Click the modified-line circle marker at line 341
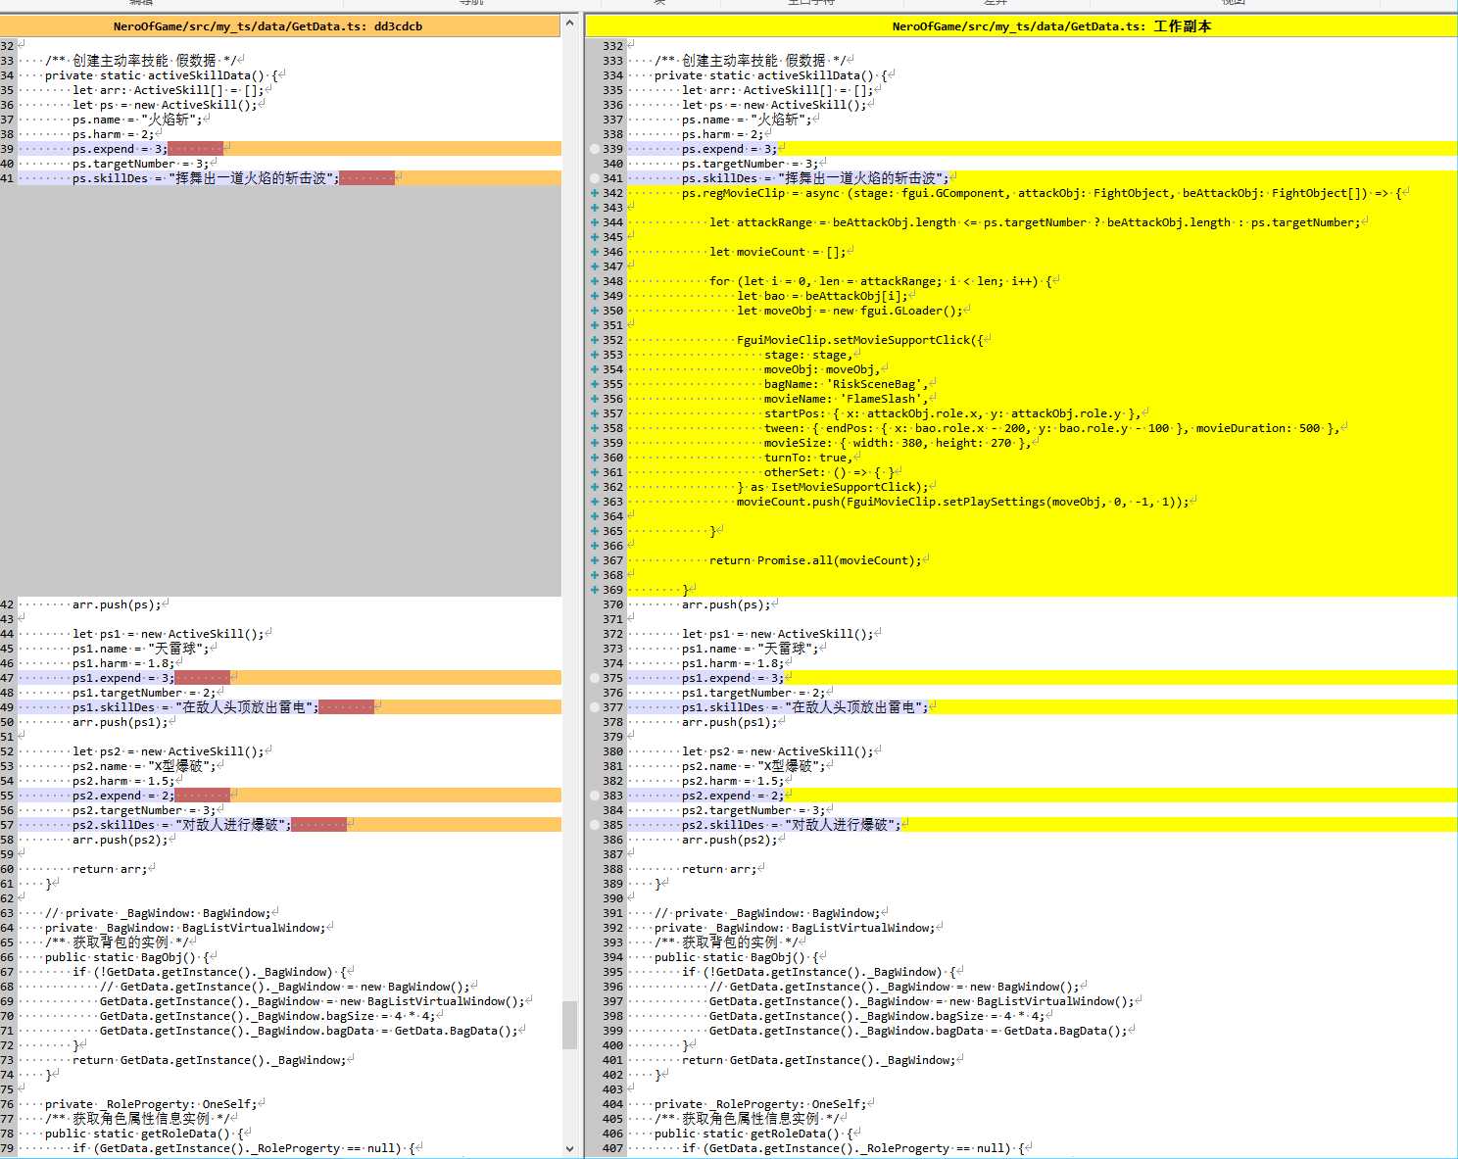 click(x=595, y=178)
